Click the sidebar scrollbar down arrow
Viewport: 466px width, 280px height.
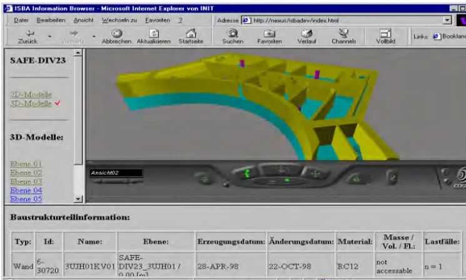(78, 199)
